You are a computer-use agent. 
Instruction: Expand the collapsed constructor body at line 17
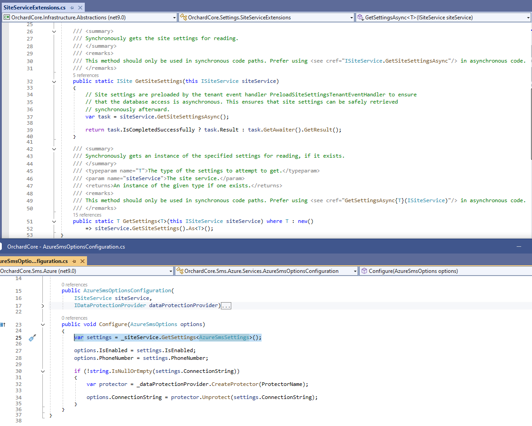[x=43, y=306]
